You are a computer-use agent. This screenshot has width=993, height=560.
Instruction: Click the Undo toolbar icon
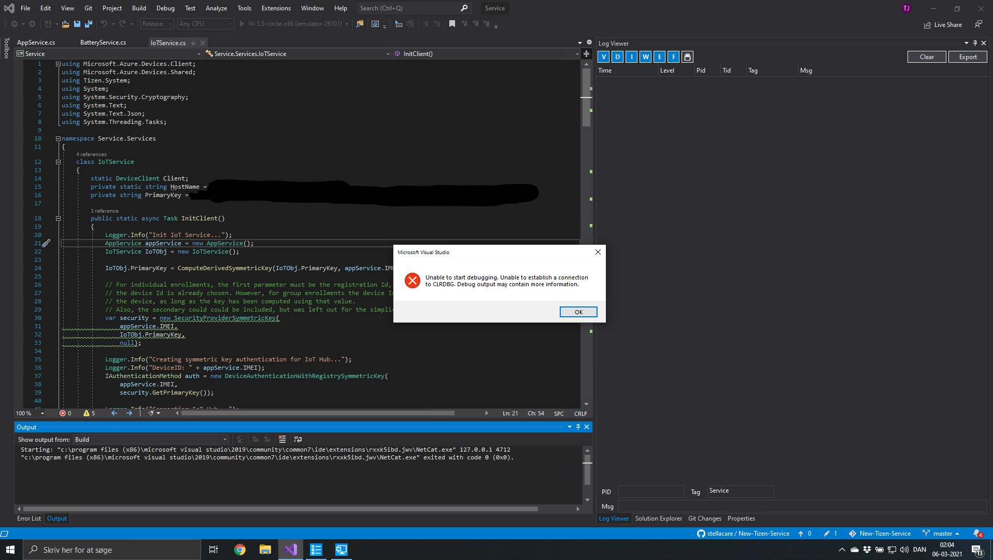pos(104,24)
